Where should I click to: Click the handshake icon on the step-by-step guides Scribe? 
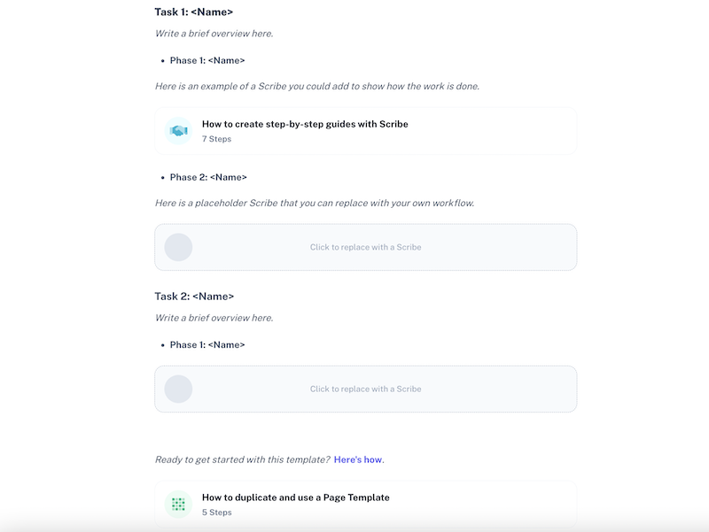[178, 130]
